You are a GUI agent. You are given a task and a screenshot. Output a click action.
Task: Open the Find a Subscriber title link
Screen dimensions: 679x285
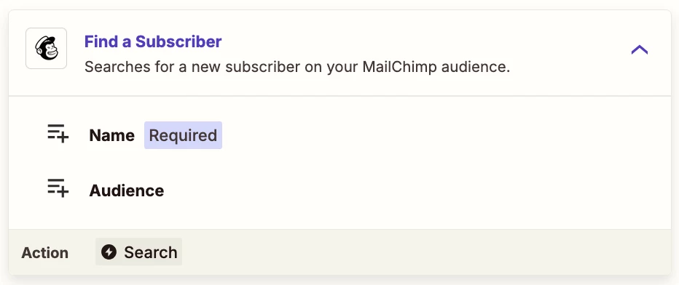click(x=153, y=41)
